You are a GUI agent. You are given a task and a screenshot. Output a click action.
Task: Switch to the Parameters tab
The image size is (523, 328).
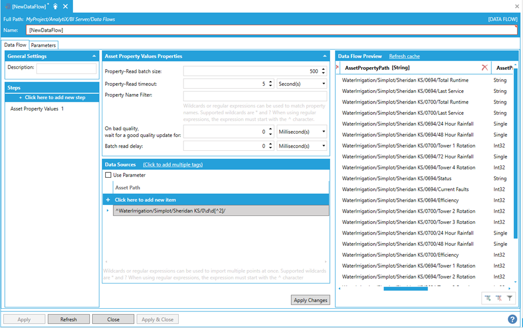tap(43, 46)
